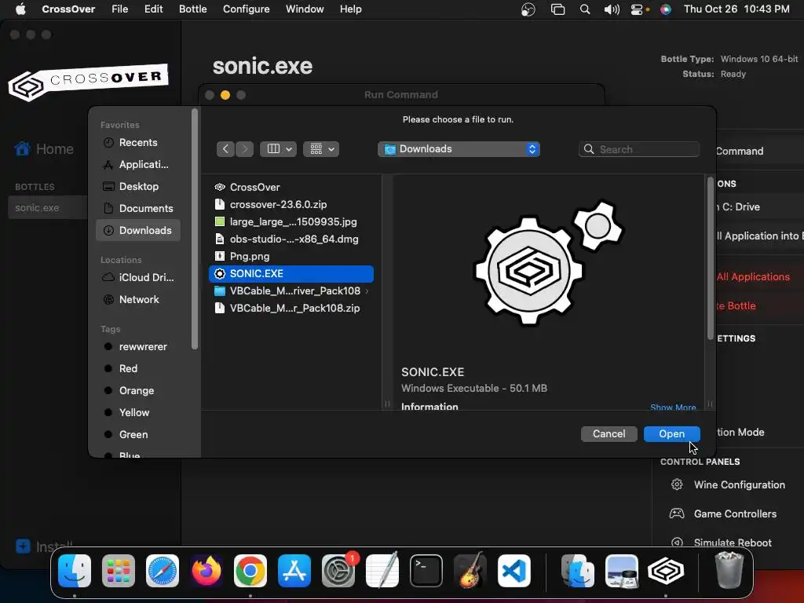804x603 pixels.
Task: Select the Orange tag
Action: [138, 391]
